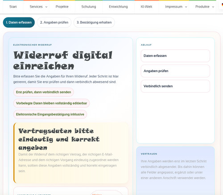Expand the Impressum dropdown chevron
This screenshot has width=223, height=195.
tap(186, 7)
